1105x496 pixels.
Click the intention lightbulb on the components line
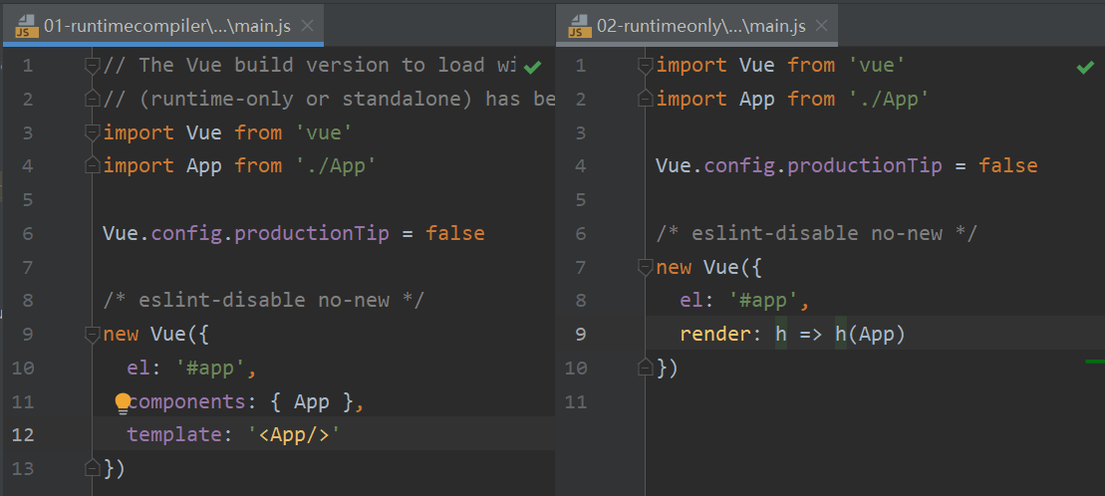point(123,402)
